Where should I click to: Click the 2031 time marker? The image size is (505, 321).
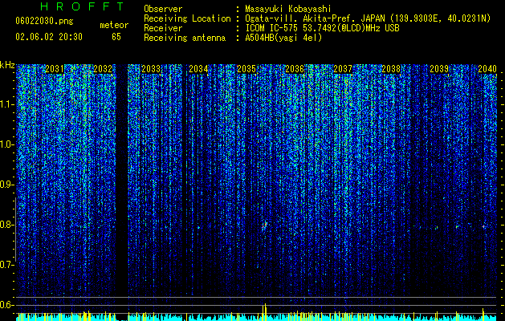pyautogui.click(x=55, y=69)
